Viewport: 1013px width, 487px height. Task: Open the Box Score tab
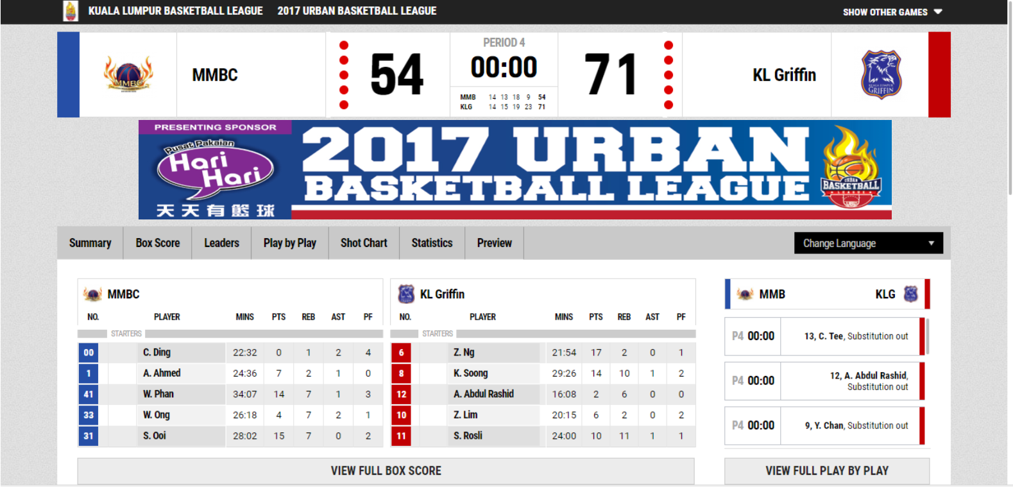158,243
